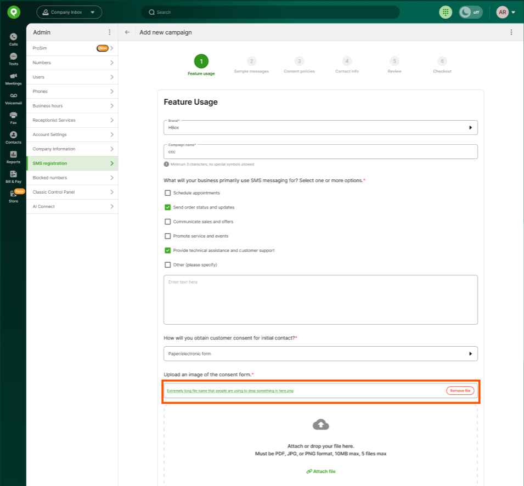Open the Voicemail icon
The image size is (524, 486).
point(13,98)
